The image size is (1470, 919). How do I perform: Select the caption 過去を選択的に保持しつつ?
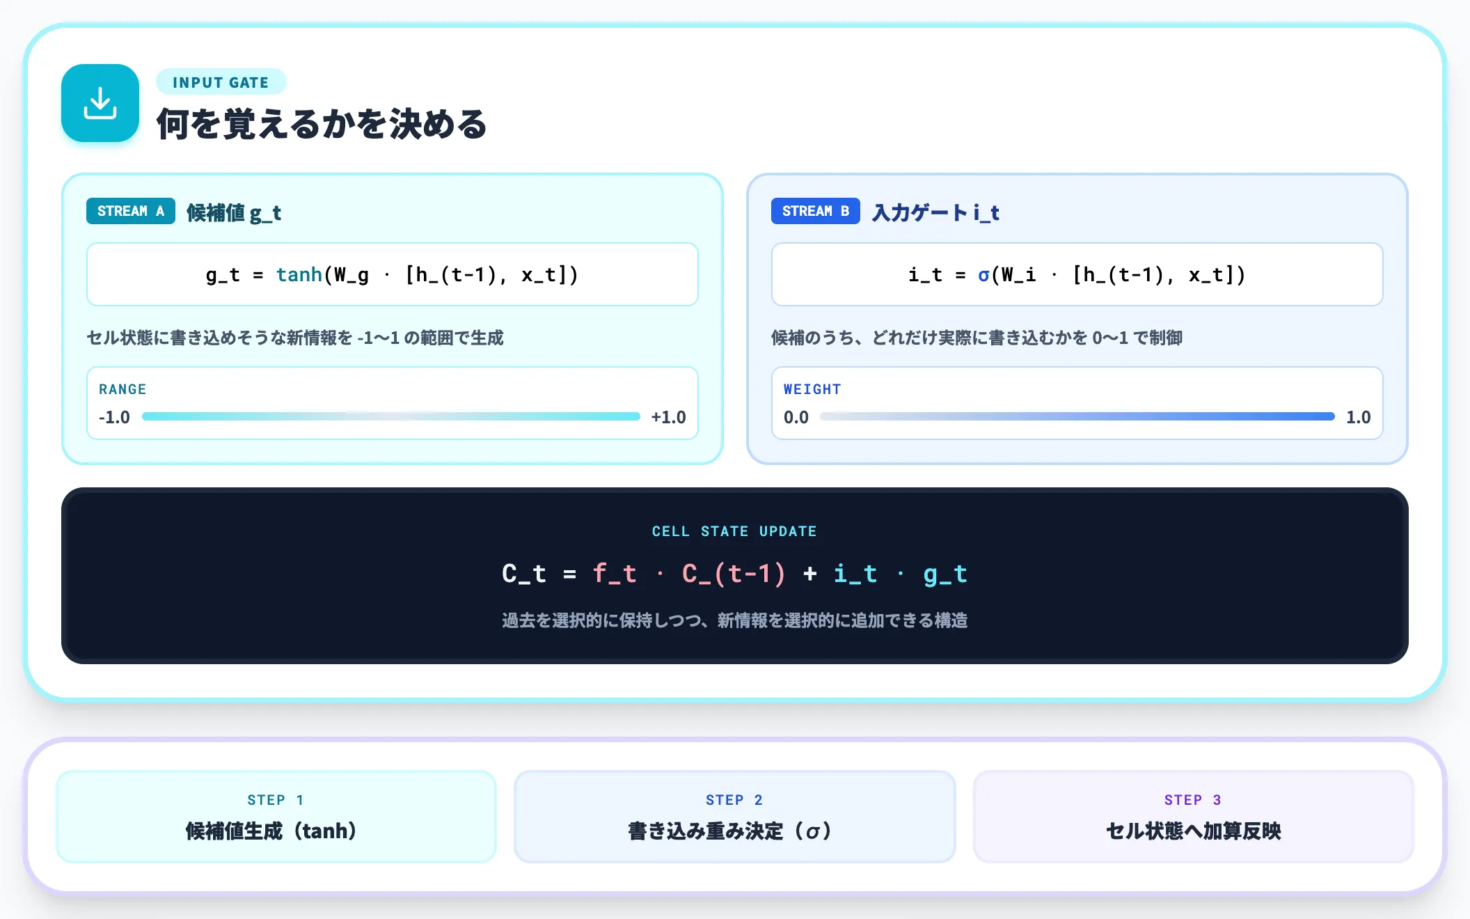[602, 620]
